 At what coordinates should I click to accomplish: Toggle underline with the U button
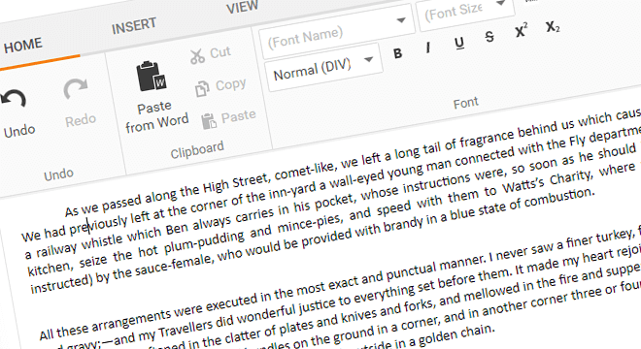(459, 43)
